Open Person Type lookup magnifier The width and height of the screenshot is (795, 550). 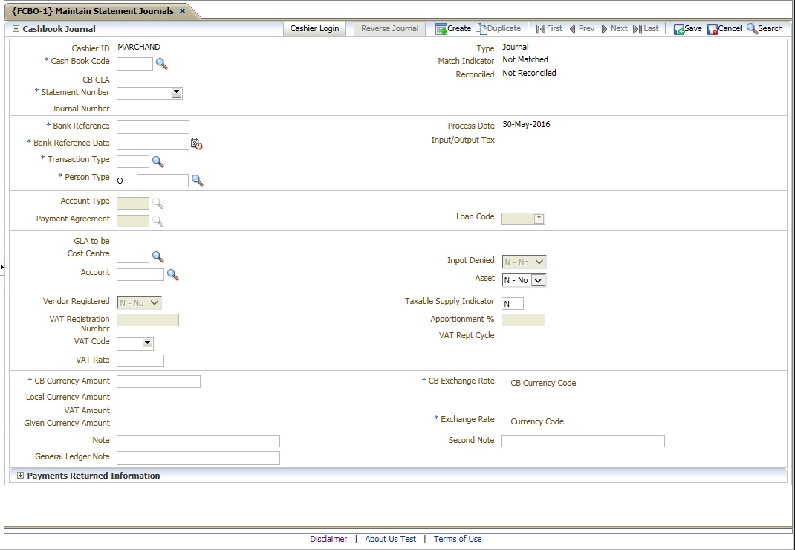coord(197,180)
